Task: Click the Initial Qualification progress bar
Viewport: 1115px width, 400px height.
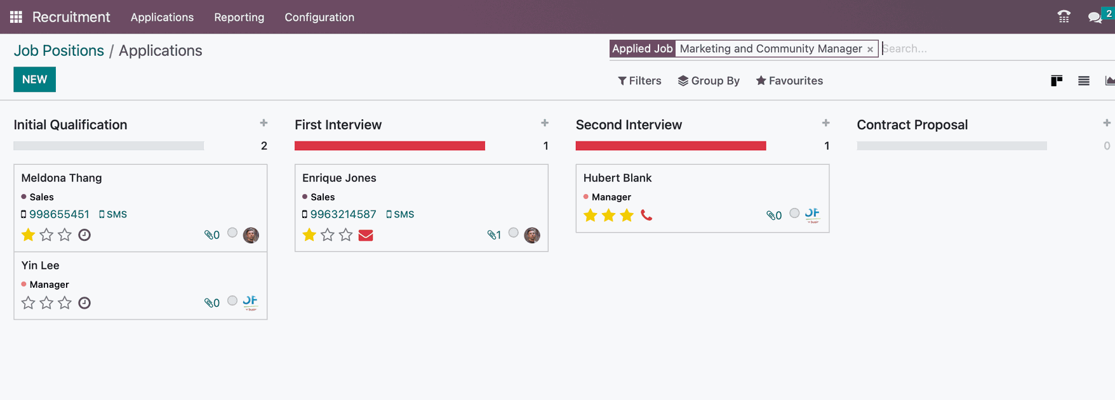Action: coord(109,146)
